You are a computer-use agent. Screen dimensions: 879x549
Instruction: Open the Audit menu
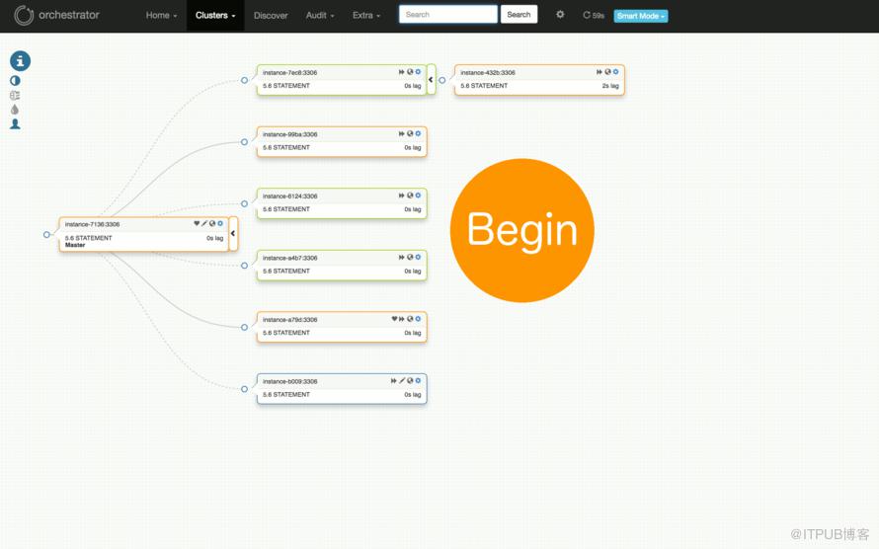tap(320, 15)
